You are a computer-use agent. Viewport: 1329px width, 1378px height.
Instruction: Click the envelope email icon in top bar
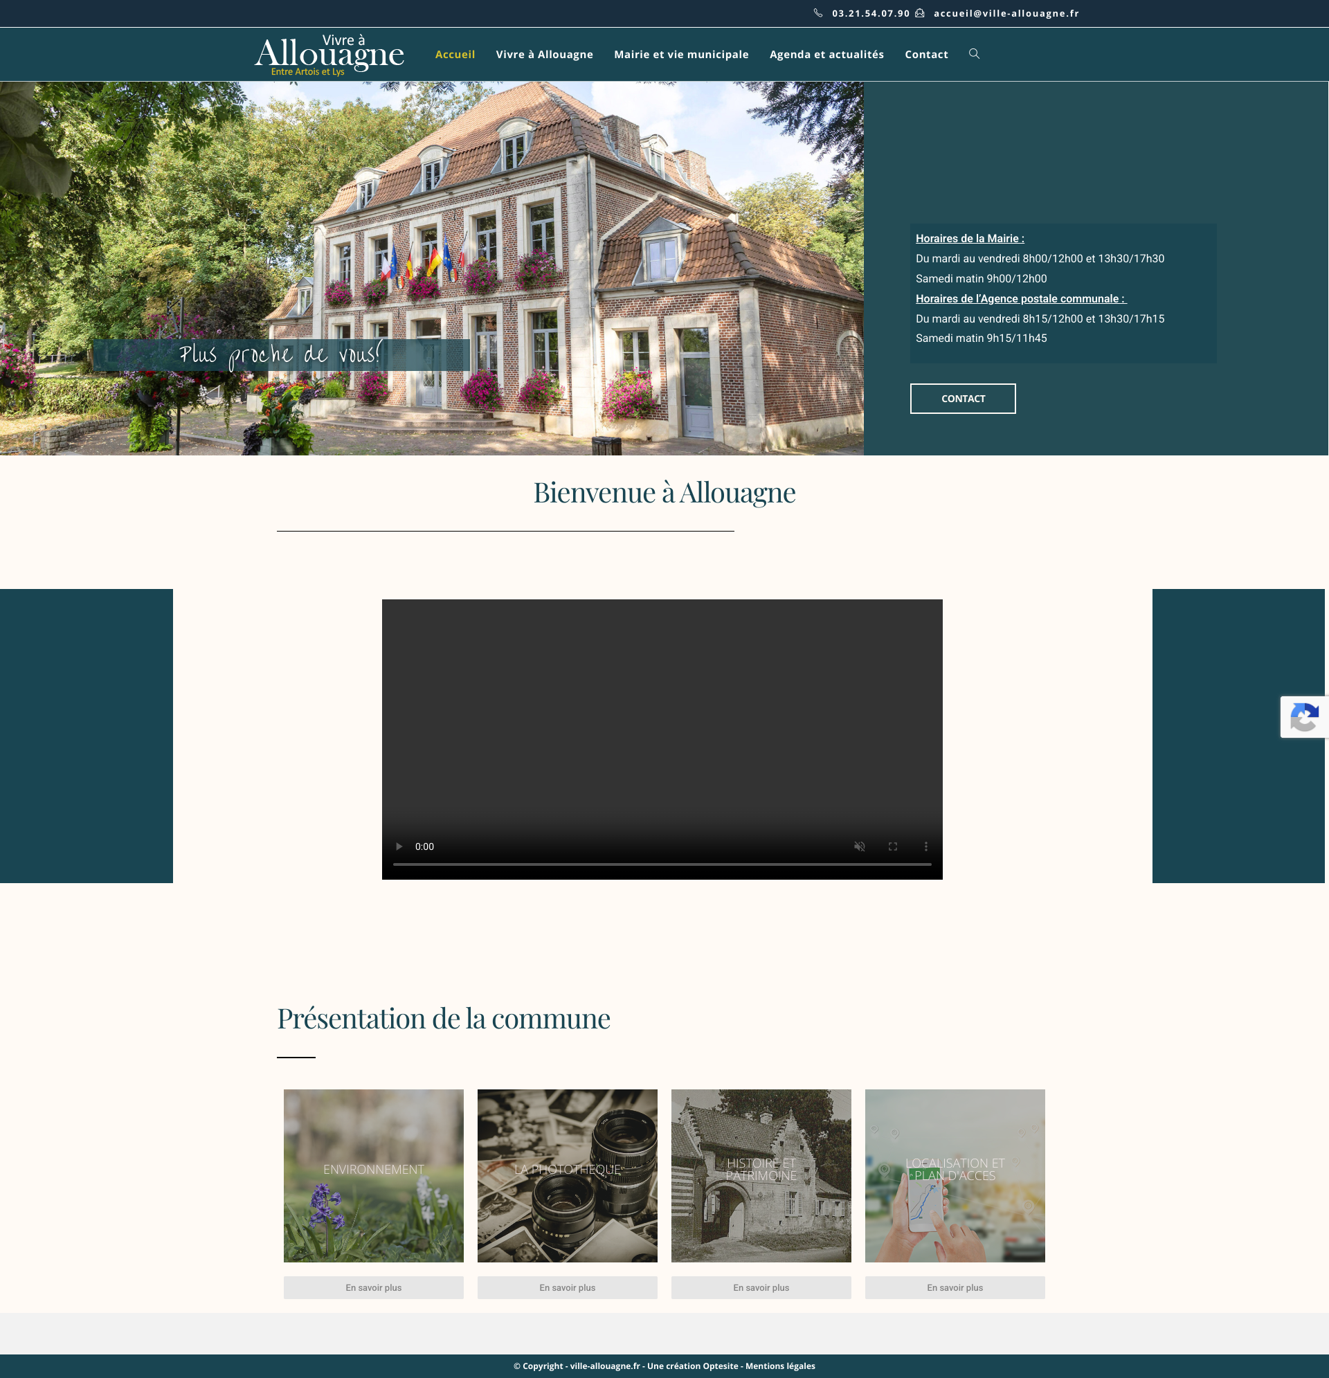[x=920, y=12]
